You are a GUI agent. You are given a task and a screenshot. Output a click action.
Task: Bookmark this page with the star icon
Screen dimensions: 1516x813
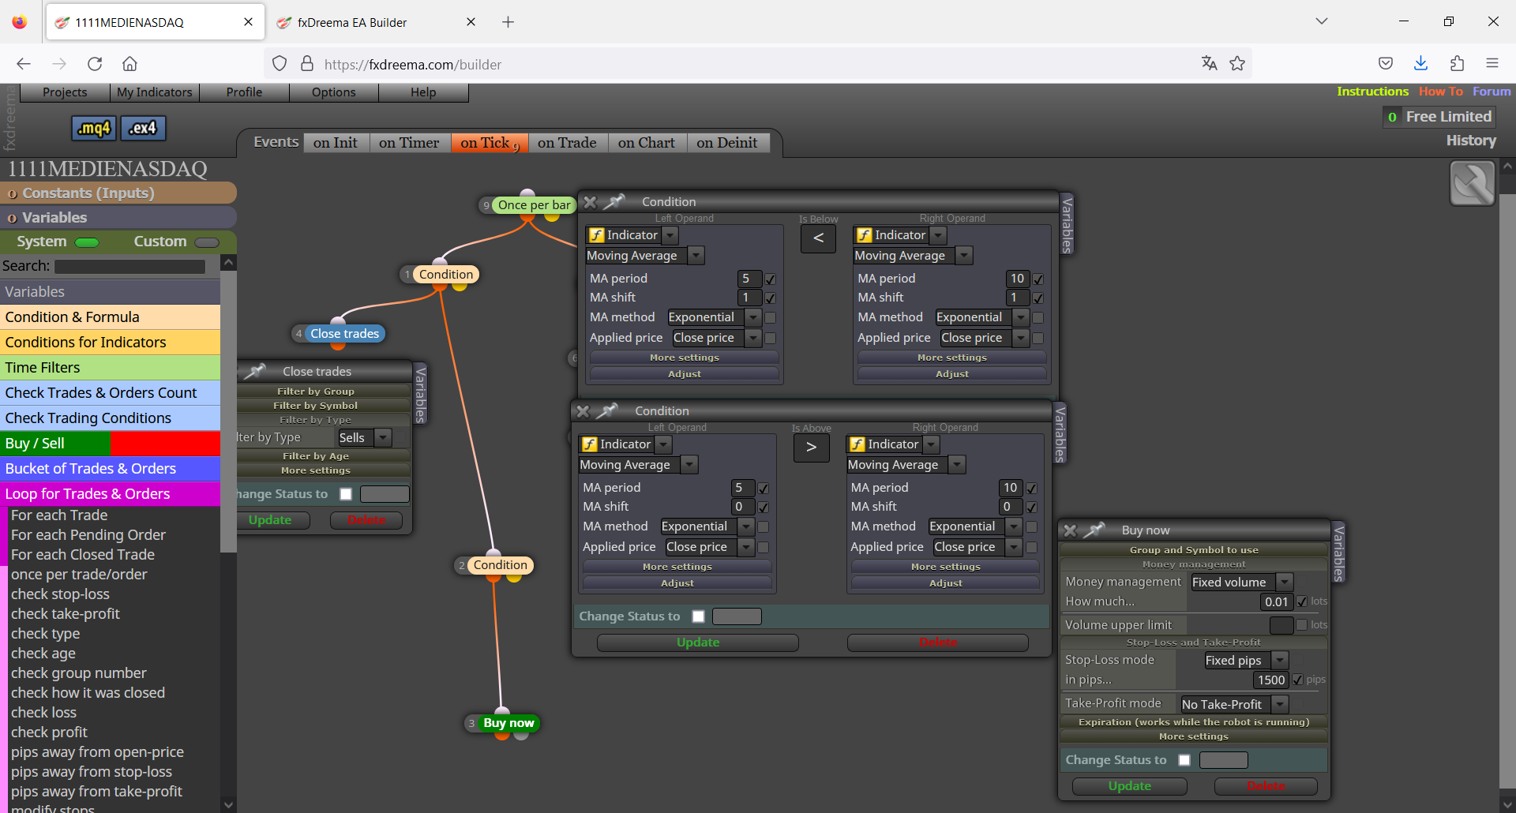(x=1237, y=64)
